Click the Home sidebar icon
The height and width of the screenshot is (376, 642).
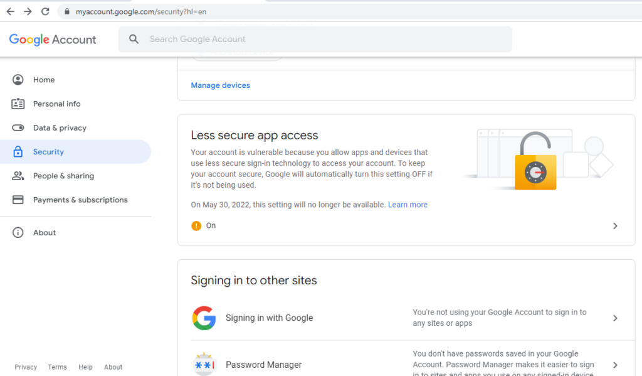click(x=18, y=80)
